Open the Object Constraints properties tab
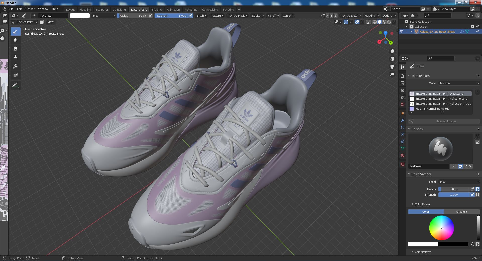 [403, 141]
